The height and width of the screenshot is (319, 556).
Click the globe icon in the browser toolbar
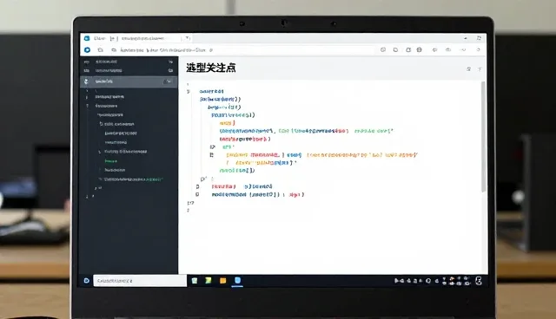(420, 50)
